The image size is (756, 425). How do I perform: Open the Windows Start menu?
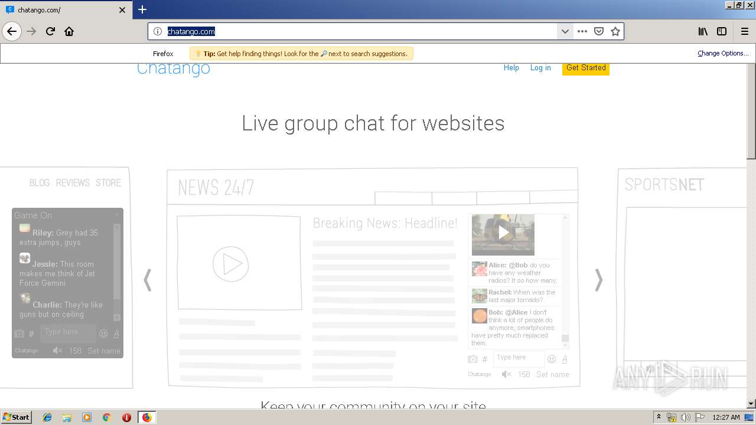[16, 417]
